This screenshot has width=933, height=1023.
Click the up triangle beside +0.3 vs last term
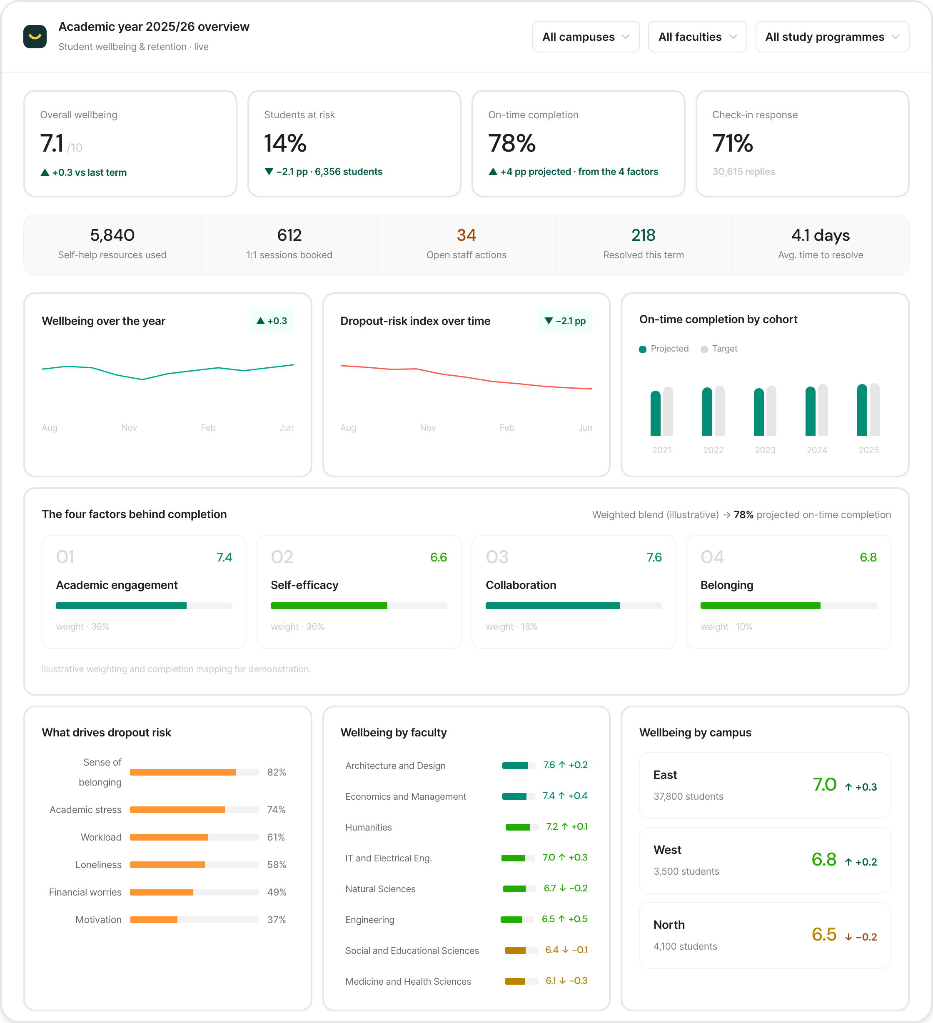[x=45, y=172]
